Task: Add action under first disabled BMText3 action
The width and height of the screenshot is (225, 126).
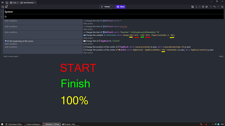Action: (x=88, y=24)
